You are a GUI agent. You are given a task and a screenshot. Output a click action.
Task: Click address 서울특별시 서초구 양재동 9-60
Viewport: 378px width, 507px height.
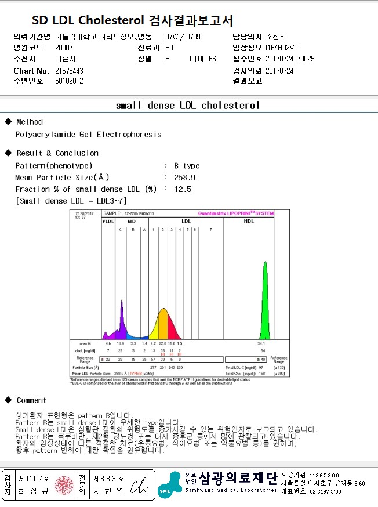click(x=323, y=483)
